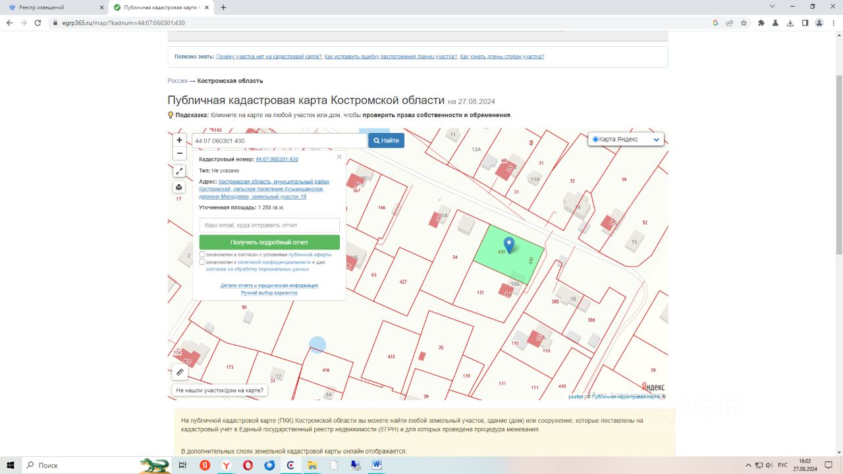
Task: Open the cadastral number link 44:07:060301:430
Action: (277, 159)
